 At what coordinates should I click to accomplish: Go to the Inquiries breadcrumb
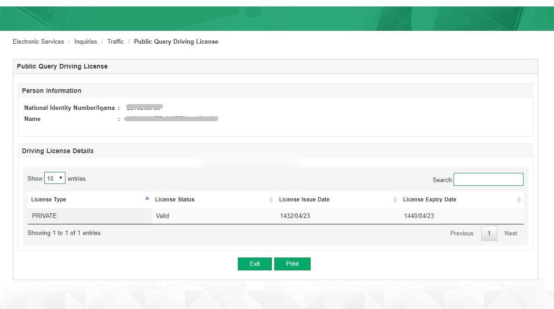click(86, 41)
